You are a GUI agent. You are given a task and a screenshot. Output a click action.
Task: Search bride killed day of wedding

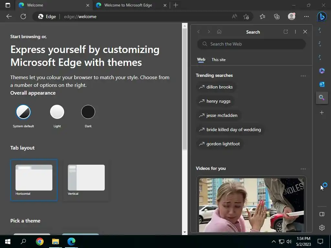(x=230, y=130)
